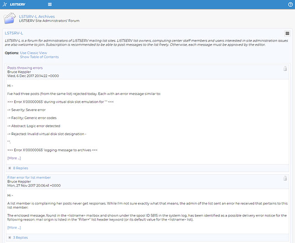295x243 pixels.
Task: Open the LSTSRV-L Archives link
Action: [37, 16]
